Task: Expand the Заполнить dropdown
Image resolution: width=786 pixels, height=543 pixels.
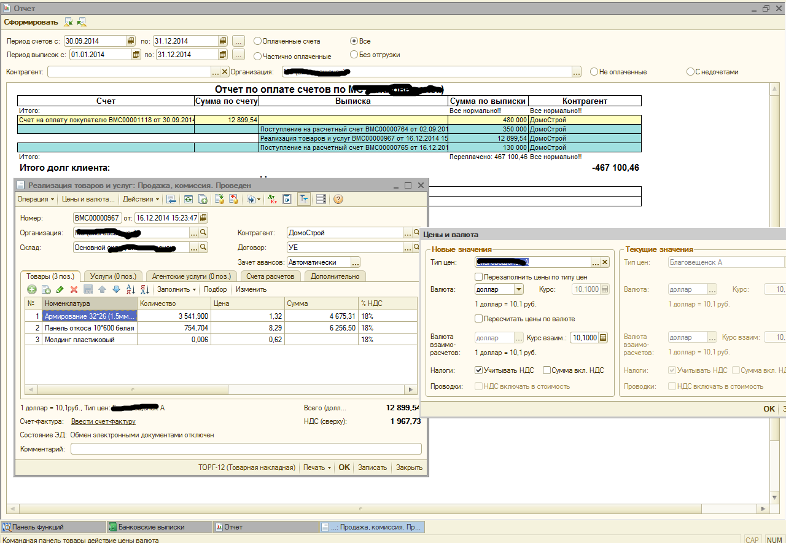Action: tap(177, 289)
